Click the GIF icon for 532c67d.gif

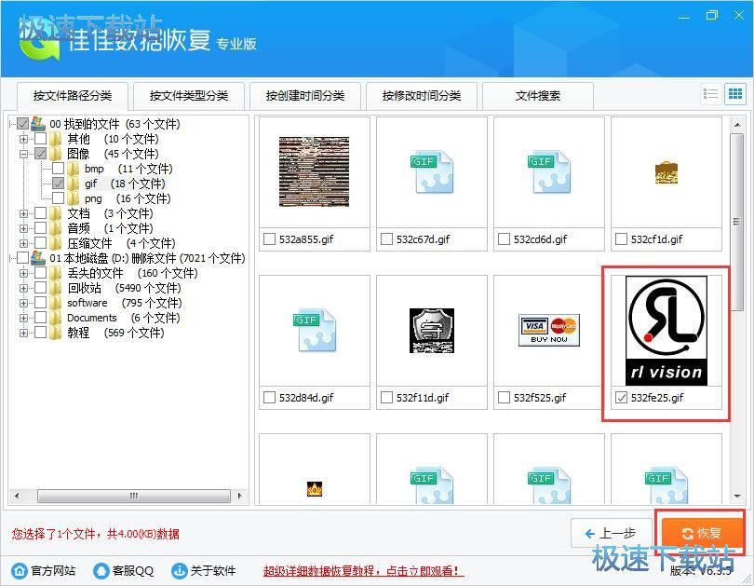[x=432, y=171]
